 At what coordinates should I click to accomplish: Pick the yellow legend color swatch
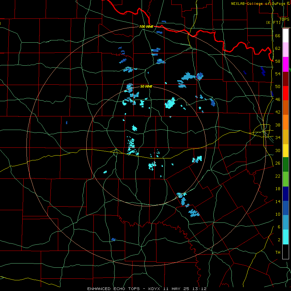pyautogui.click(x=286, y=151)
